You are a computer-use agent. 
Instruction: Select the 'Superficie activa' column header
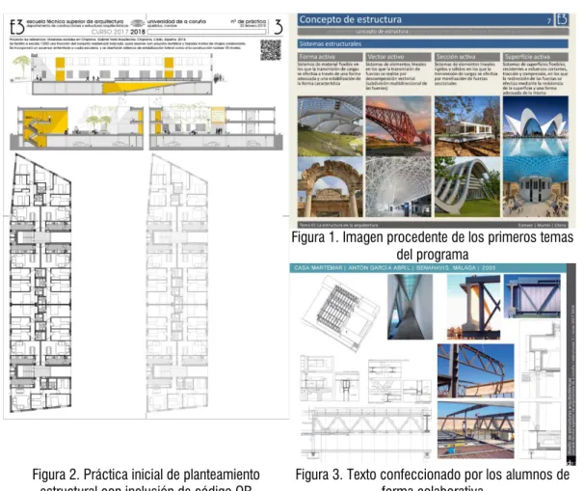pos(536,57)
